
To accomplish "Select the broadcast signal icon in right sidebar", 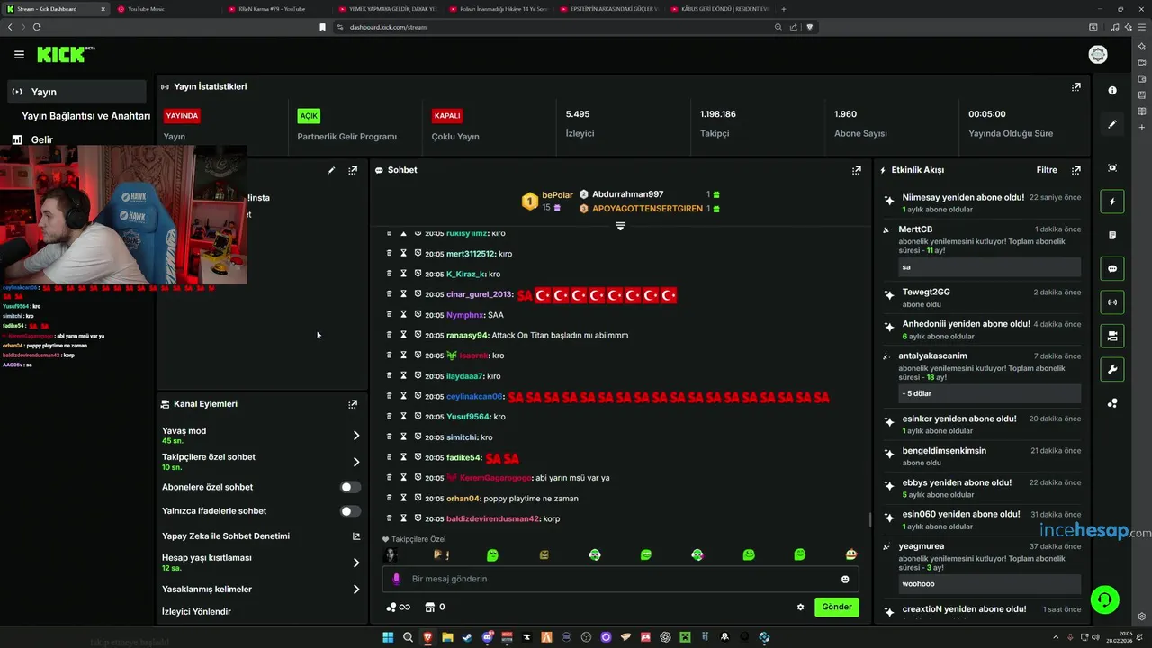I will 1112,302.
